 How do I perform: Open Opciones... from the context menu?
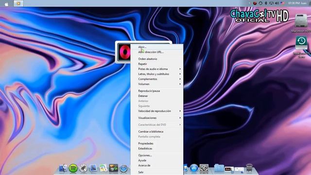tap(157, 155)
